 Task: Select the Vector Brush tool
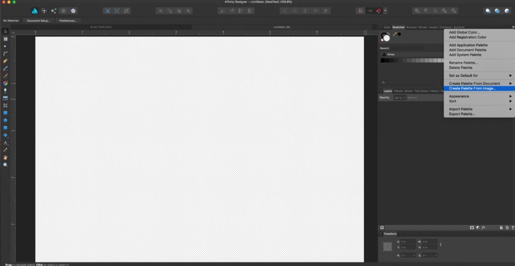coord(5,76)
